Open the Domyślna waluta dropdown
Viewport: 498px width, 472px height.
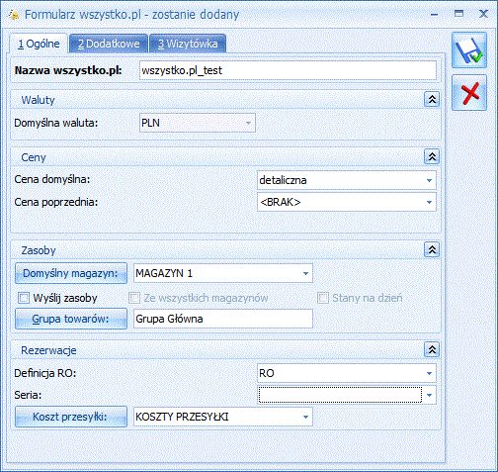tap(248, 123)
